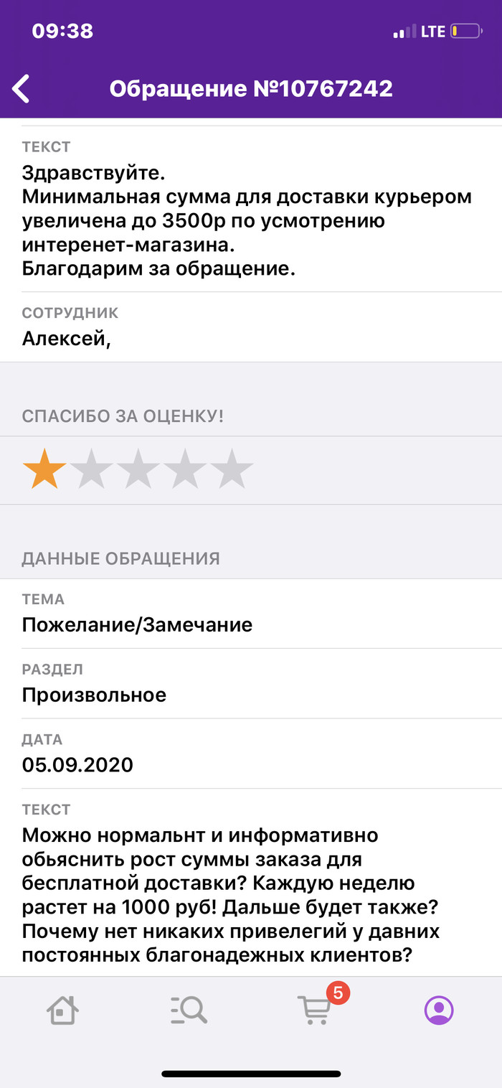
Task: Select the first orange rating star
Action: tap(44, 469)
